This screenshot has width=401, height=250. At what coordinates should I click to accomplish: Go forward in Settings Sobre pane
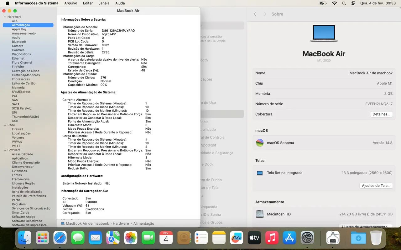264,14
